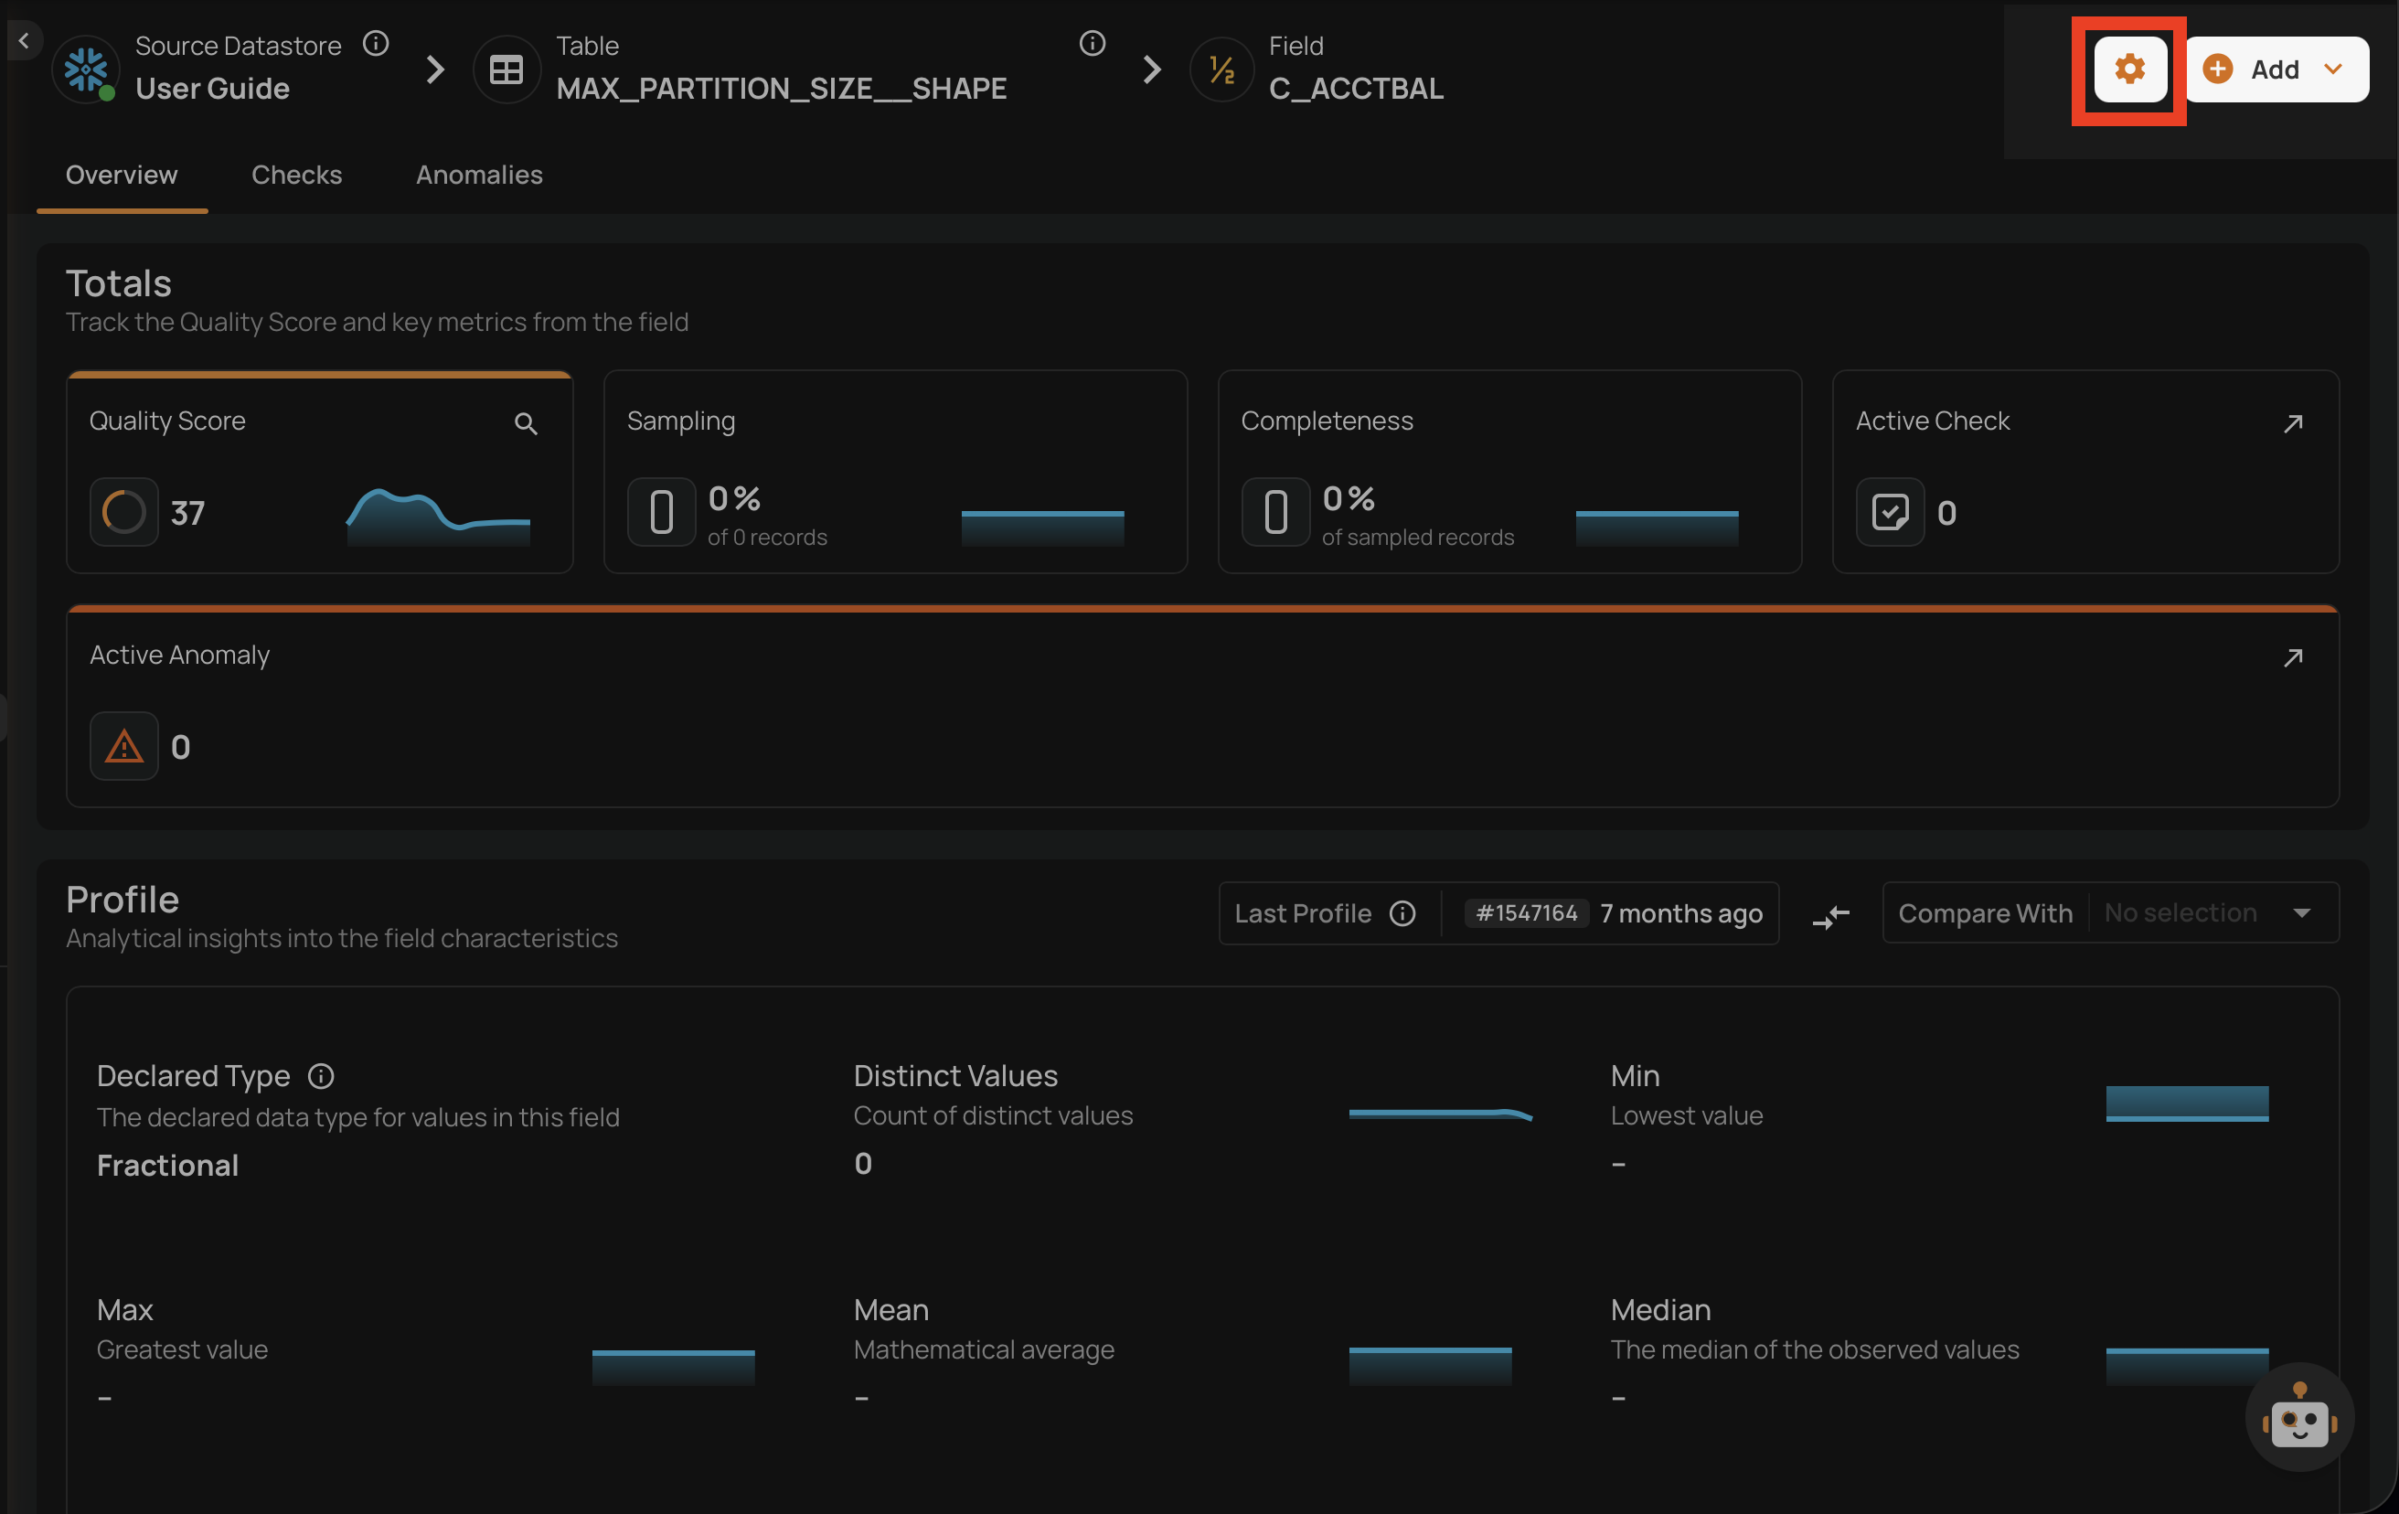Viewport: 2399px width, 1514px height.
Task: Go to MAX_PARTITION_SIZE__SHAPE table breadcrumb
Action: coord(781,88)
